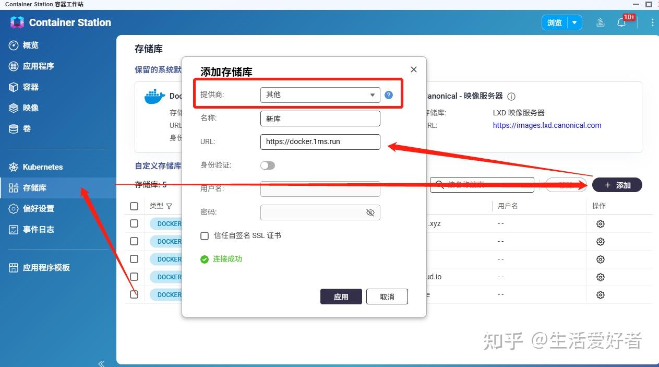Open settings gear in last repository row
Image resolution: width=659 pixels, height=367 pixels.
coord(601,295)
